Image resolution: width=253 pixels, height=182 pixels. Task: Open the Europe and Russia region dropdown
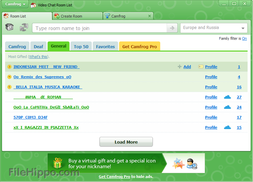243,28
